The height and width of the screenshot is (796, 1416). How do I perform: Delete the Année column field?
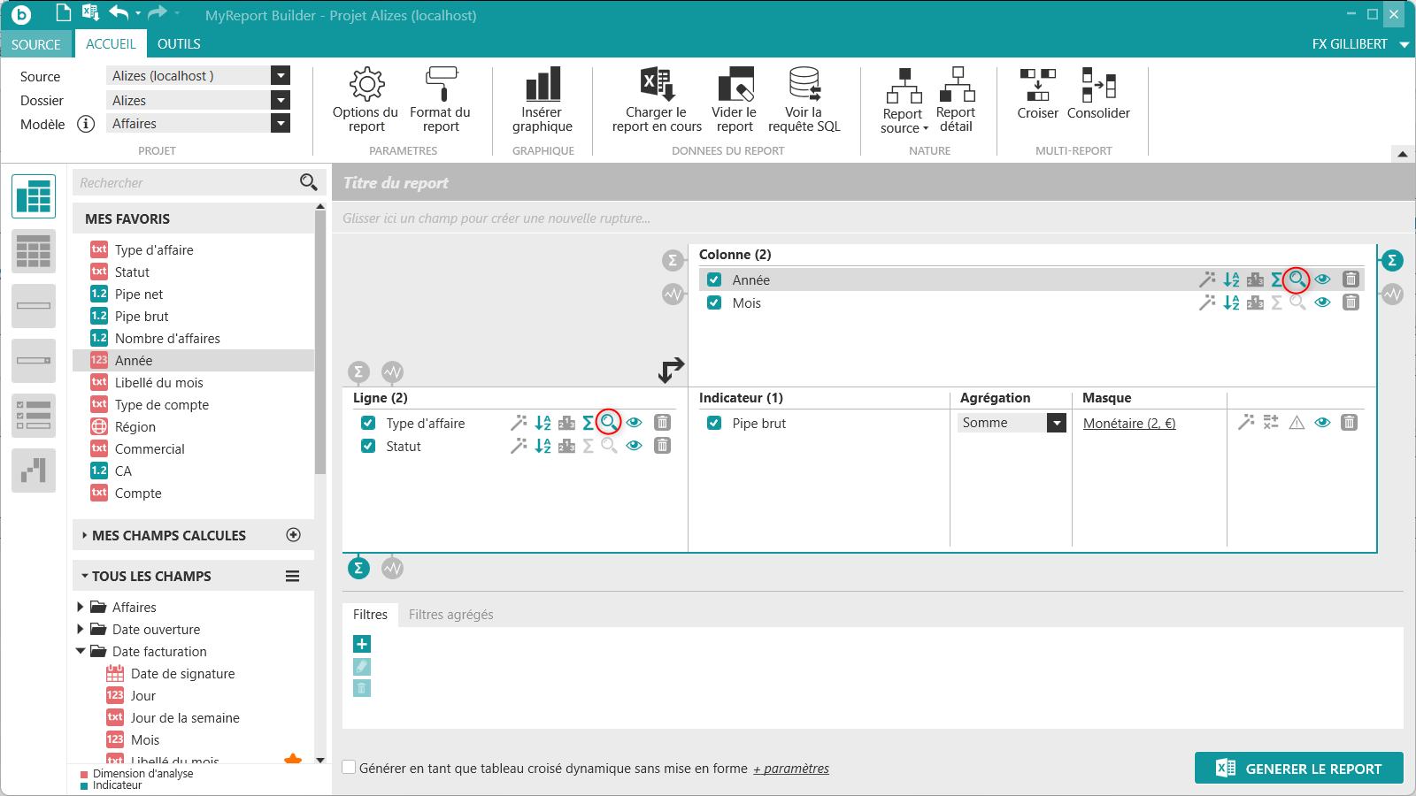pyautogui.click(x=1351, y=279)
